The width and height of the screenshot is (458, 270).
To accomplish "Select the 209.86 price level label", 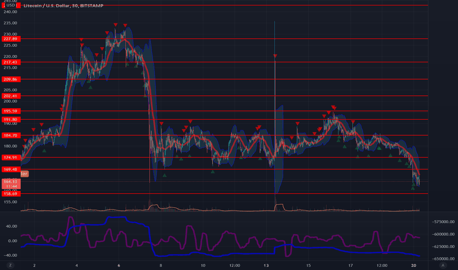I will coord(10,80).
